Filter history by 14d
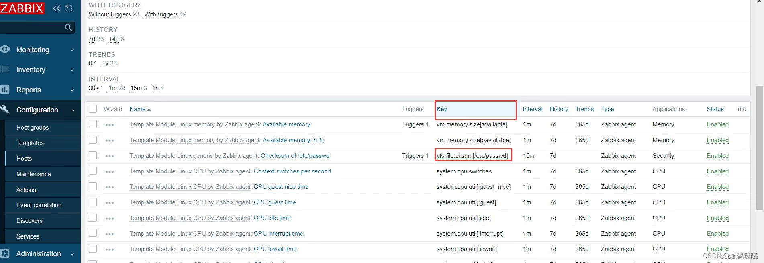Viewport: 764px width, 263px height. coord(114,39)
